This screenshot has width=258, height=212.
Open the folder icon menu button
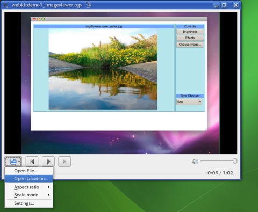coord(13,162)
